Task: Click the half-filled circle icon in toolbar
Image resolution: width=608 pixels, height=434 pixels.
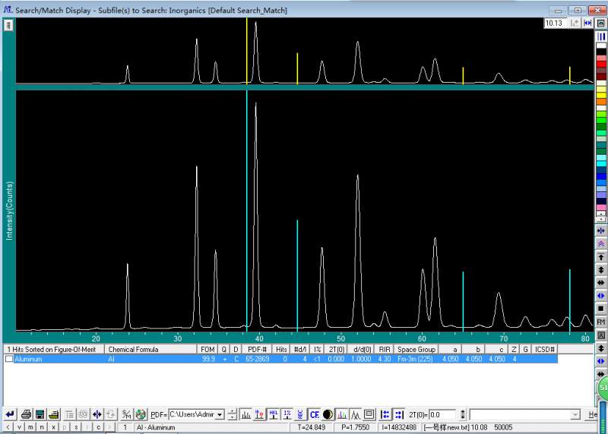Action: 328,414
